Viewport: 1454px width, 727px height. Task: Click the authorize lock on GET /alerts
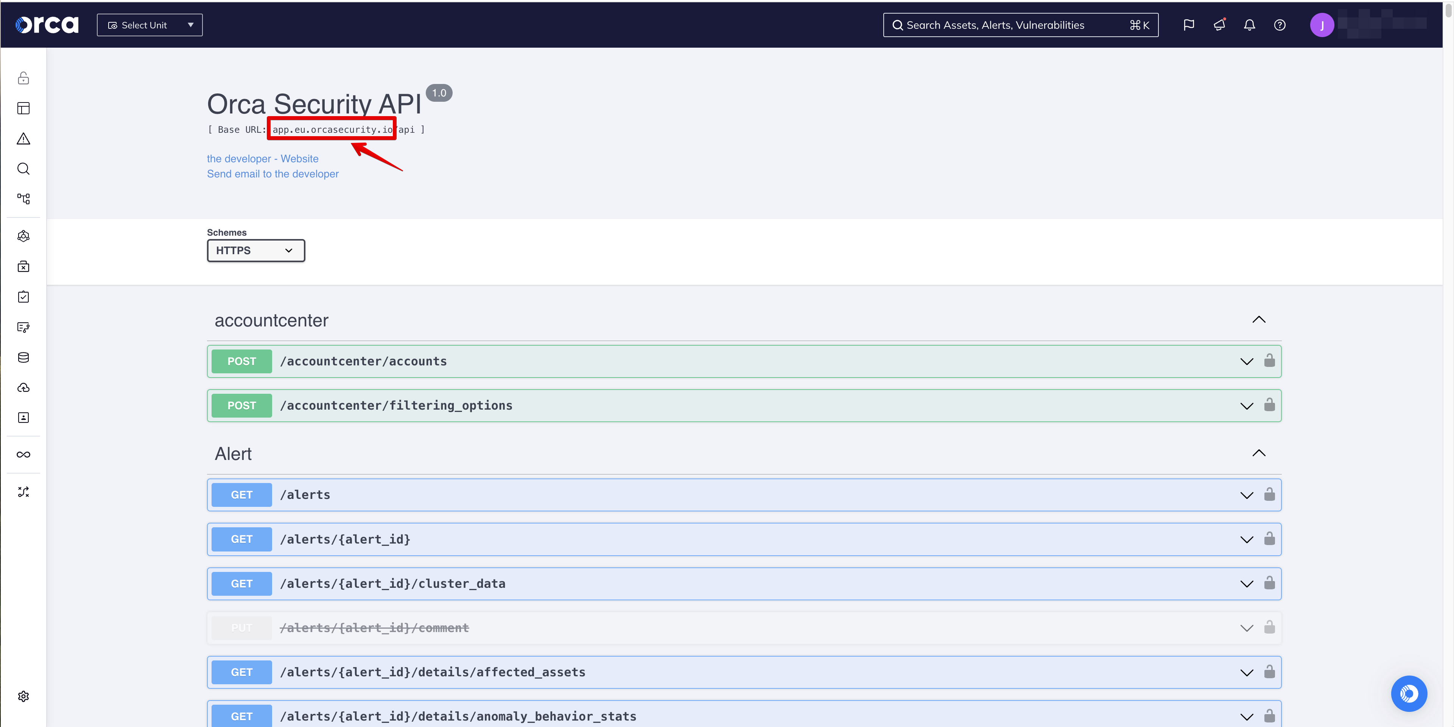(1269, 495)
